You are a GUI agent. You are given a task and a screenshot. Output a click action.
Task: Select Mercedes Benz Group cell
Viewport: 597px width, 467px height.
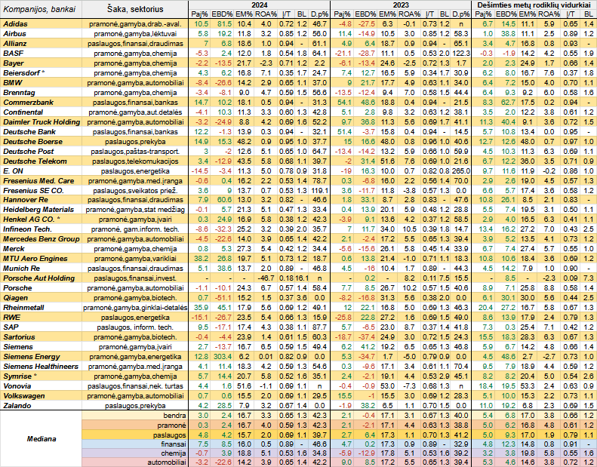(41, 239)
